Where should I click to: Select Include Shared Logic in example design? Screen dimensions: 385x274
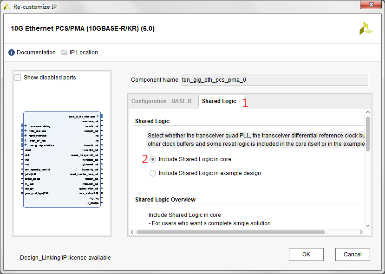point(153,173)
